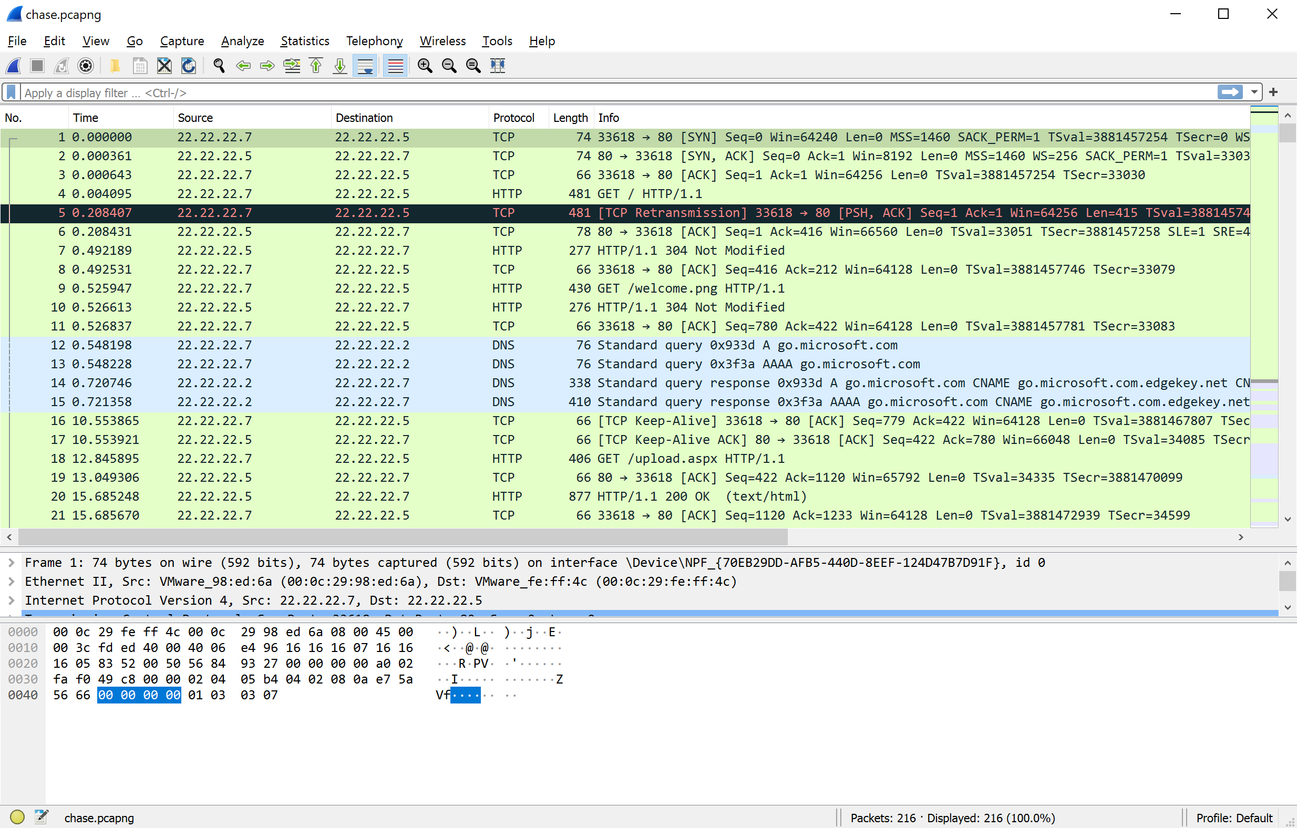This screenshot has height=828, width=1297.
Task: Open the Analyze menu
Action: [242, 41]
